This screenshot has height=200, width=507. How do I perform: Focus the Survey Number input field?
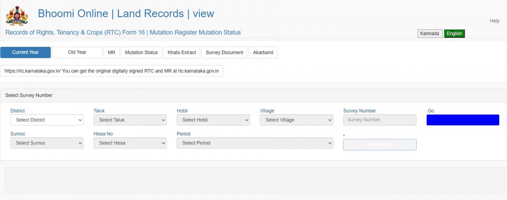[x=380, y=120]
